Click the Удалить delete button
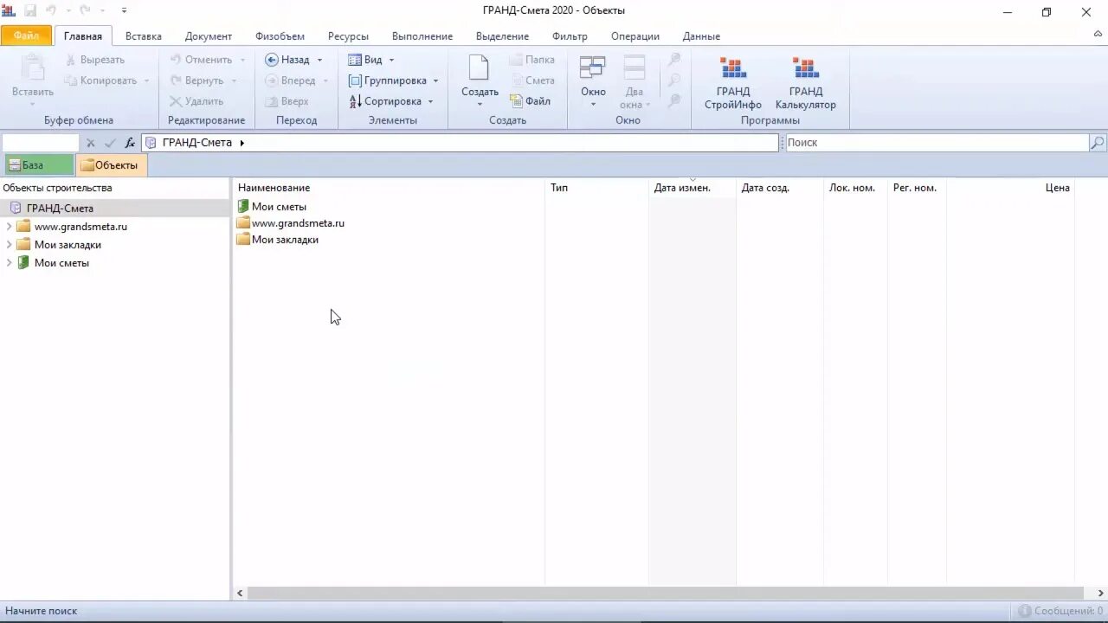 pos(196,101)
